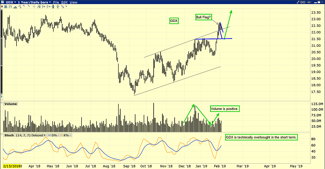
Task: Click the Sep '18 date axis label
Action: pyautogui.click(x=129, y=166)
